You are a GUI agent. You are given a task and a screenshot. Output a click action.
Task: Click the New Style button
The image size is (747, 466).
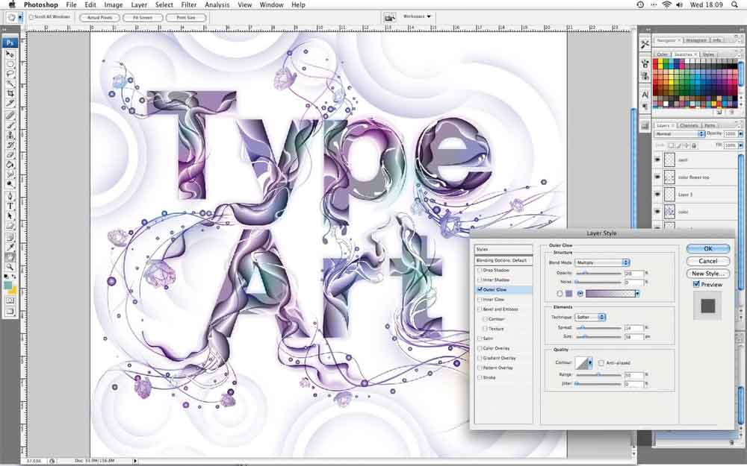(708, 274)
